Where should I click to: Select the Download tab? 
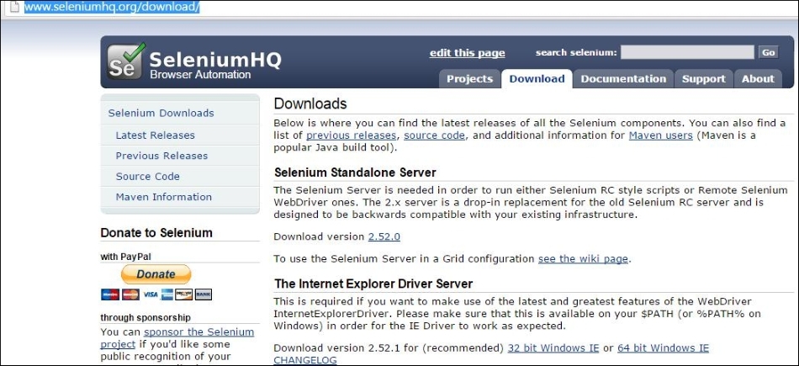point(537,78)
